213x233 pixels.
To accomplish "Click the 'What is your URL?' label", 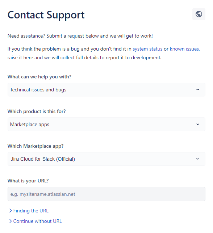I will (28, 181).
